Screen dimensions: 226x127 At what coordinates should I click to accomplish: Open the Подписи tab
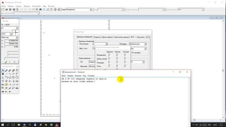pos(97,37)
